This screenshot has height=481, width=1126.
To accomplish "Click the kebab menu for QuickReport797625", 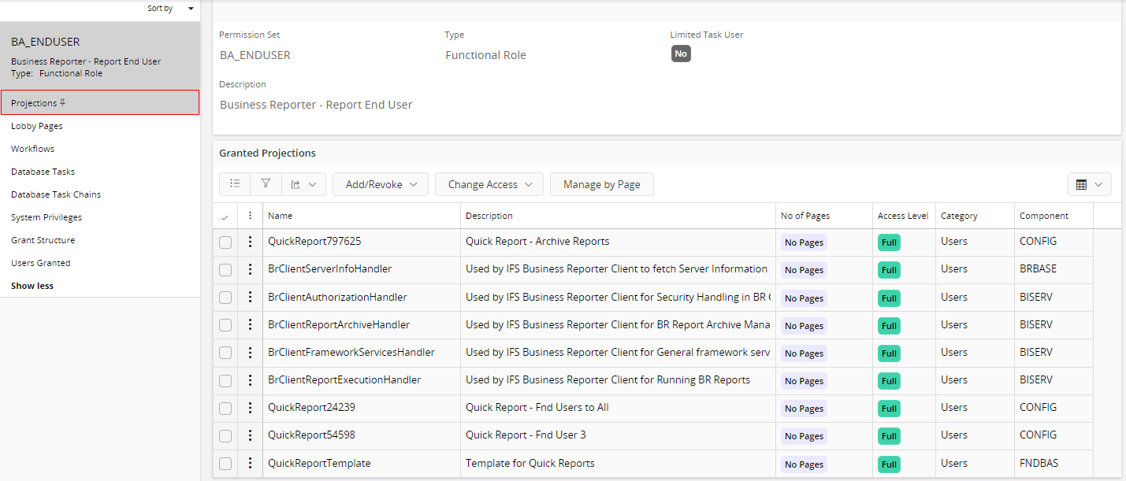I will click(x=250, y=242).
